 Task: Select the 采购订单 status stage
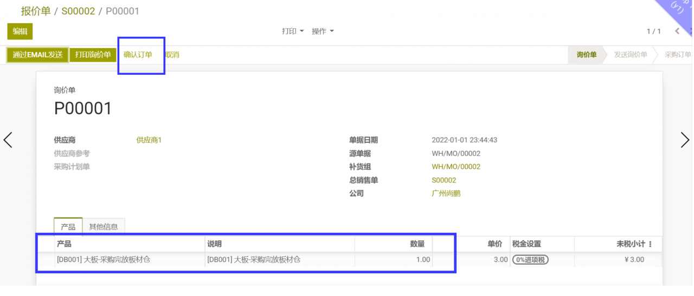[x=678, y=55]
